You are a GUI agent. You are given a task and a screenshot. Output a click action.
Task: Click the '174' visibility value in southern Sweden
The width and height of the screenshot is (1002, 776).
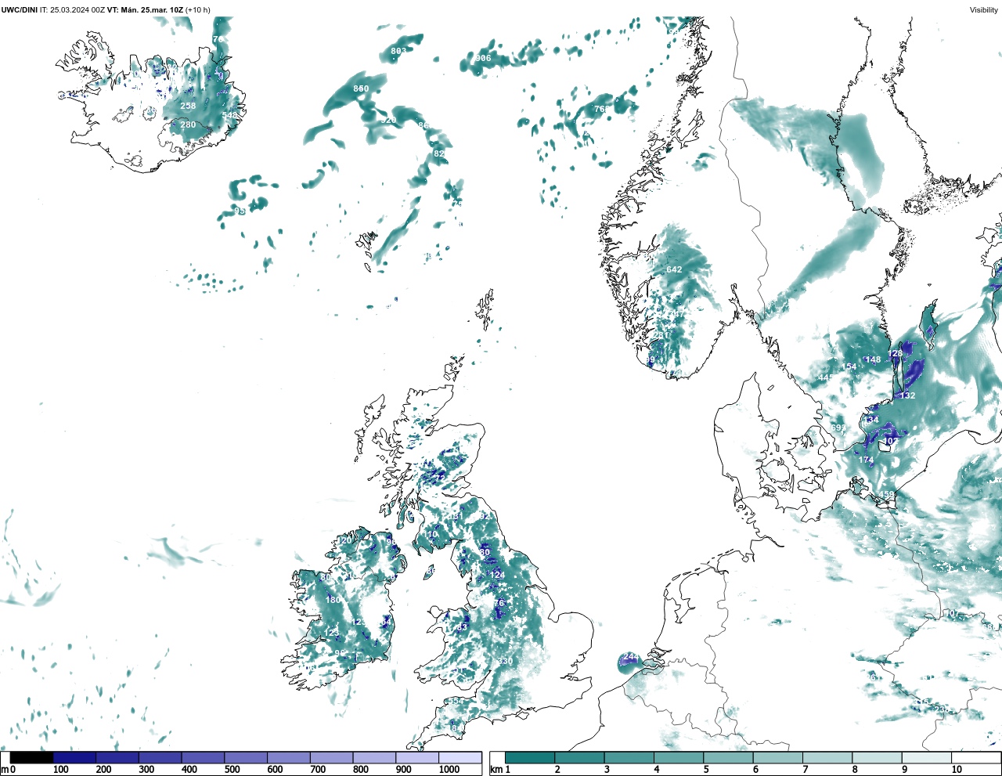point(866,460)
